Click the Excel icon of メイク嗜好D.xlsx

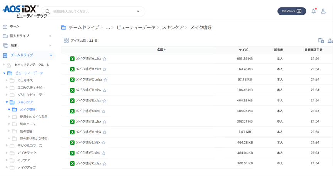[73, 90]
